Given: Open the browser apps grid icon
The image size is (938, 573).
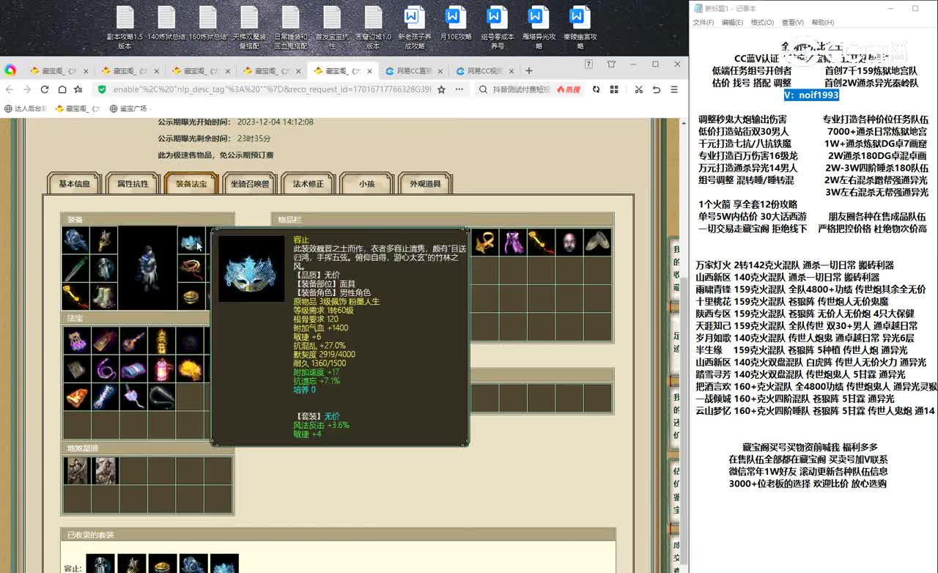Looking at the screenshot, I should coord(614,89).
